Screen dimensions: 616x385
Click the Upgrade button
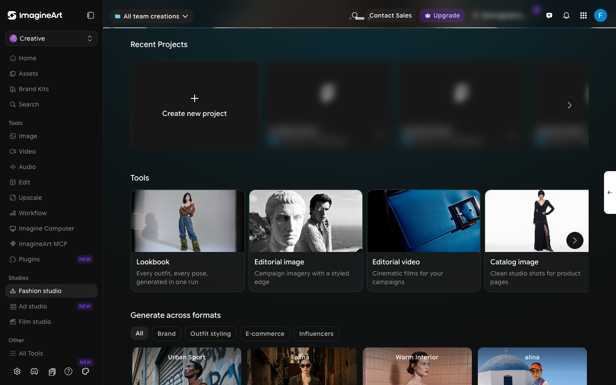coord(442,15)
